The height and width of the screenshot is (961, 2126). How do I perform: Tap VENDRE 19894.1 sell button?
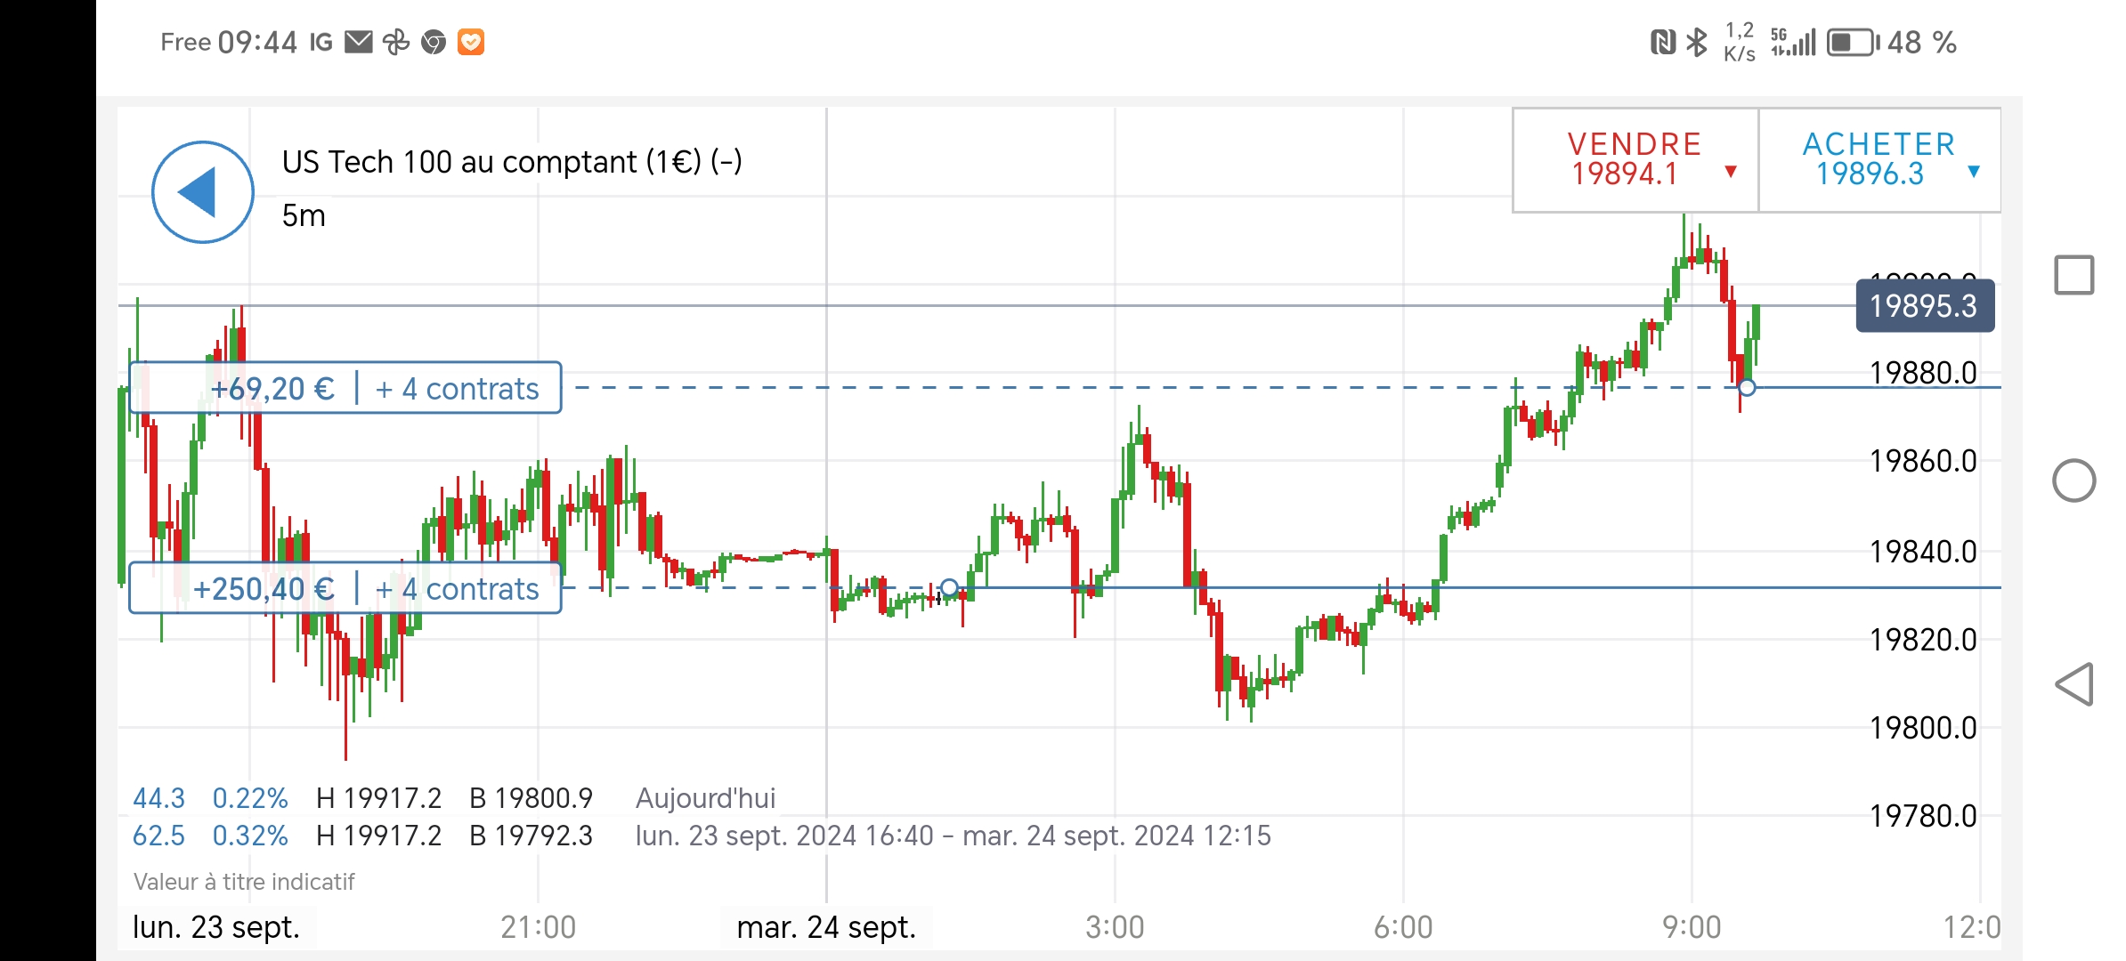point(1625,159)
